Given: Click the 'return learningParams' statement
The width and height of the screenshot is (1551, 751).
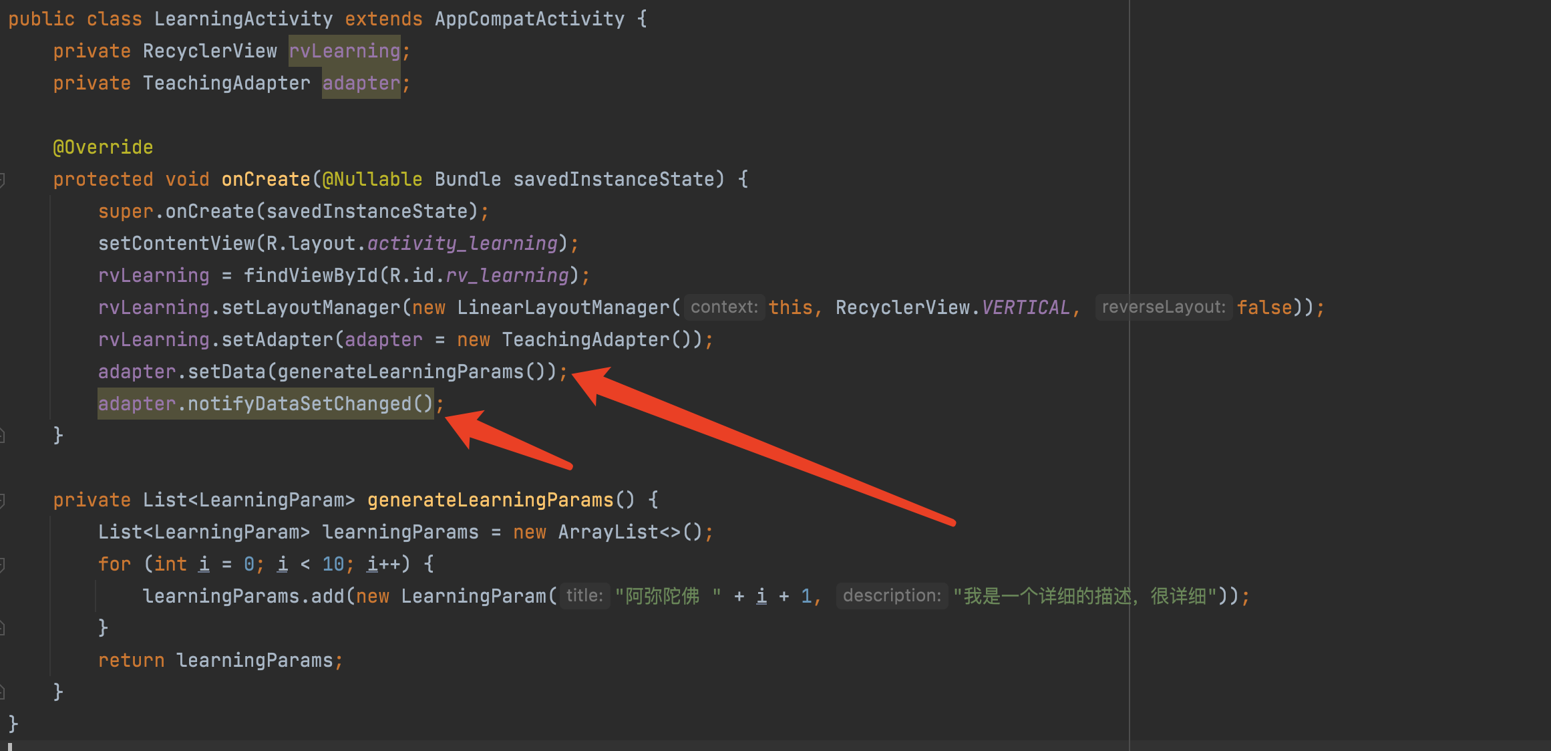Looking at the screenshot, I should pyautogui.click(x=220, y=660).
